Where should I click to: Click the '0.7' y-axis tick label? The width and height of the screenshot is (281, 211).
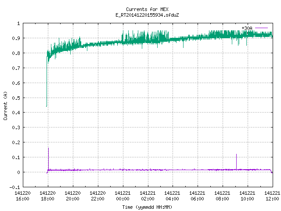(x=16, y=68)
